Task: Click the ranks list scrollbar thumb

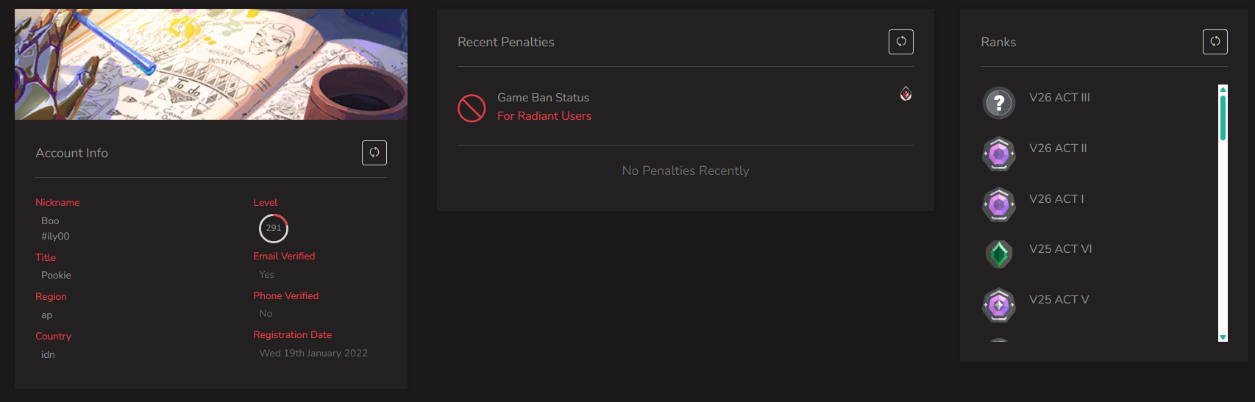Action: [x=1223, y=118]
